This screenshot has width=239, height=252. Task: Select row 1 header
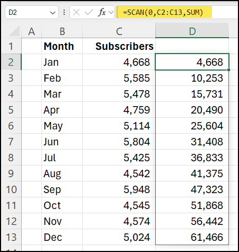pos(11,46)
